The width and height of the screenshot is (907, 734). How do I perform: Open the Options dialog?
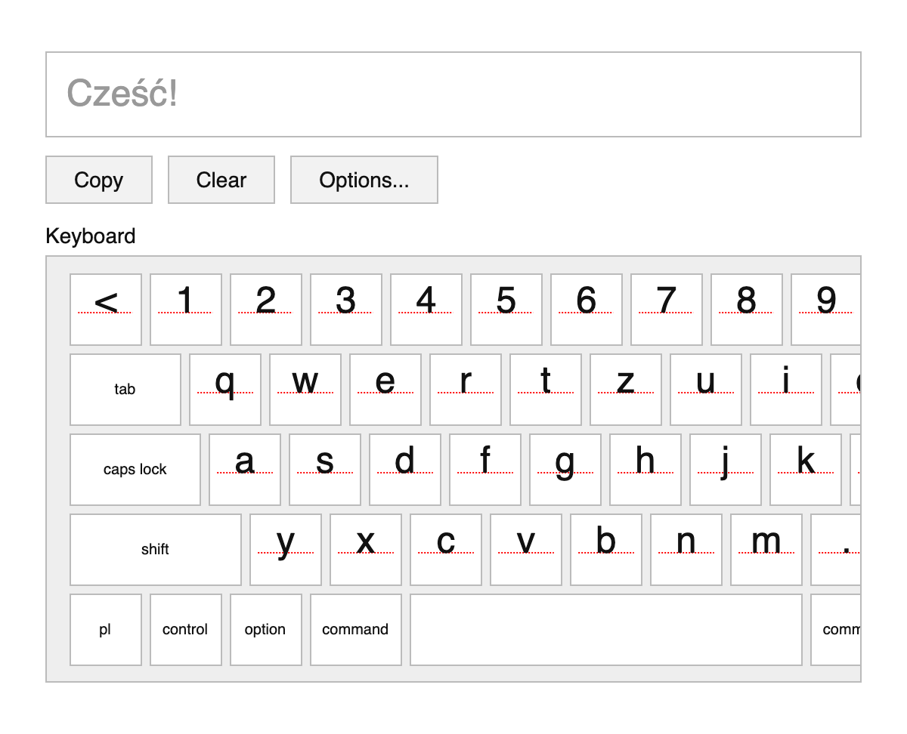tap(364, 180)
